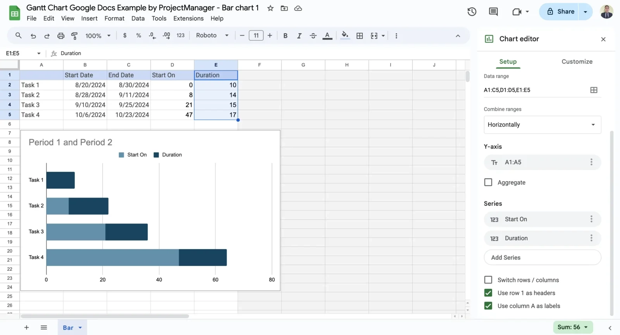Open the 100% zoom dropdown
This screenshot has height=335, width=620.
tap(98, 36)
